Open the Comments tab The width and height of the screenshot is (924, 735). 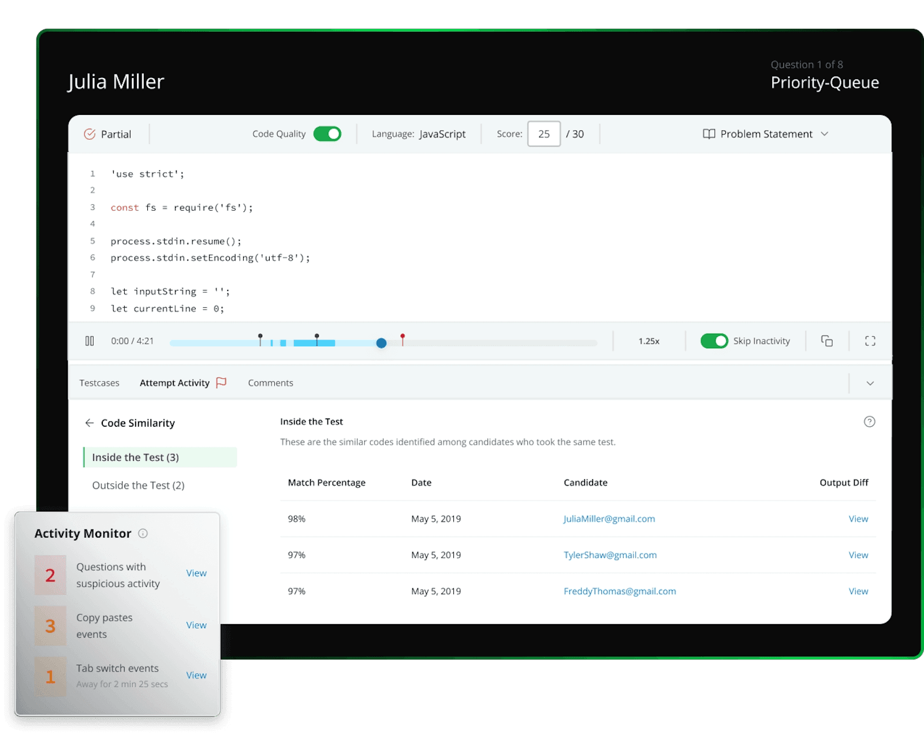[x=270, y=383]
